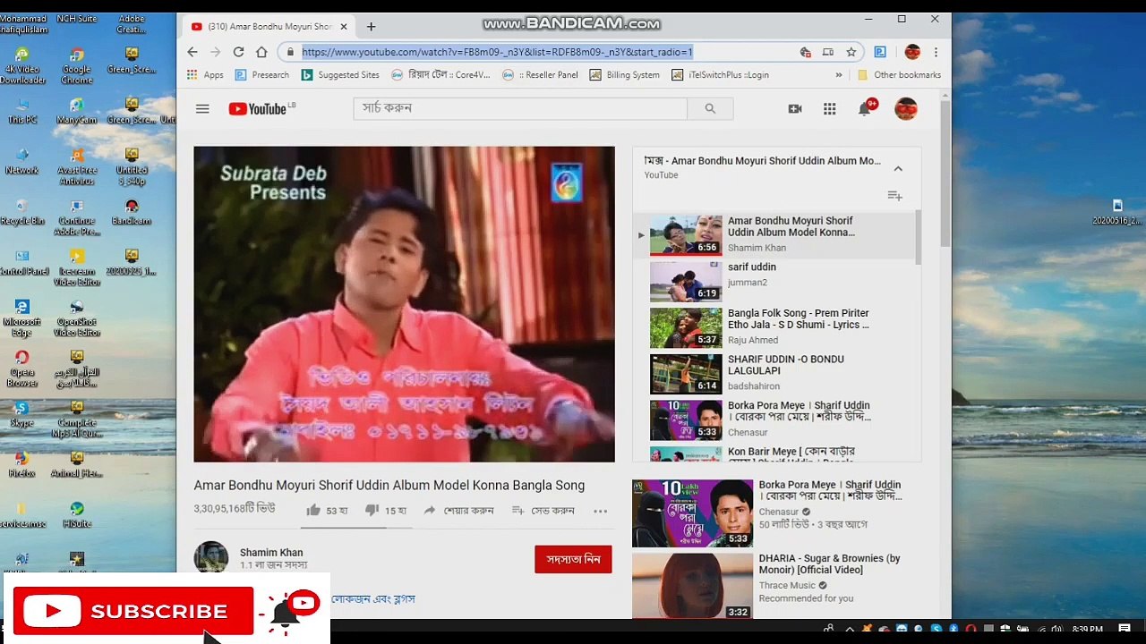Open the notifications bell
The height and width of the screenshot is (644, 1146).
pos(865,109)
